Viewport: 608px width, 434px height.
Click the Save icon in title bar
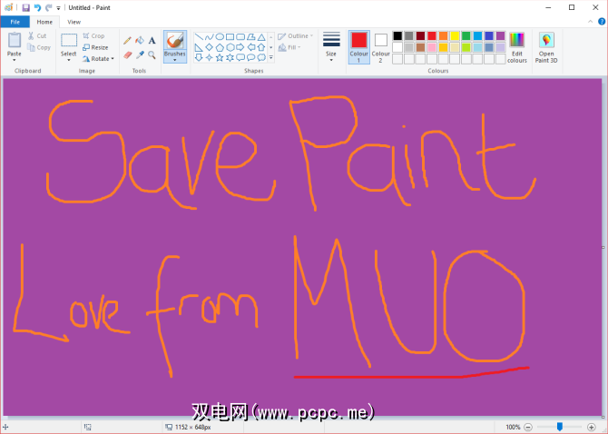[25, 8]
